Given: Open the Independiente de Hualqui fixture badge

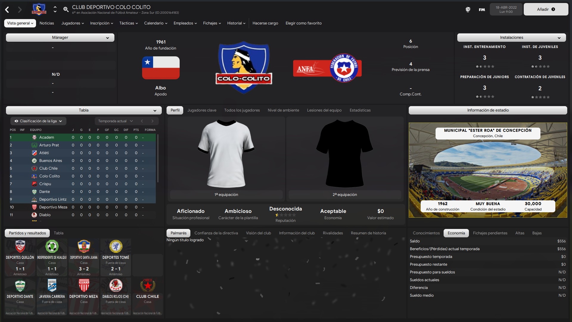Looking at the screenshot, I should (52, 246).
